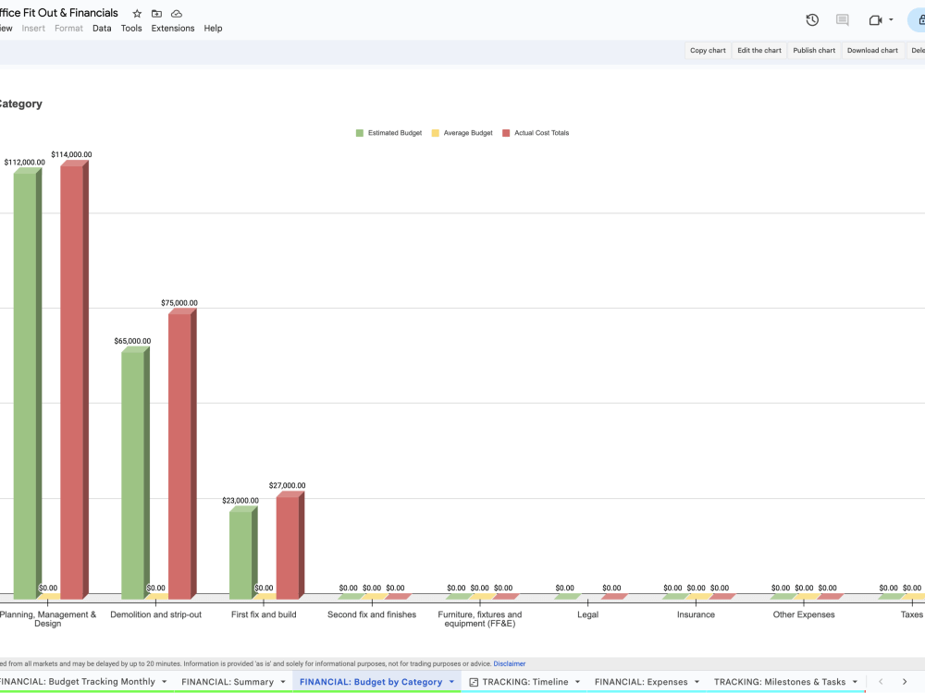Click the Other Expenses axis label

coord(804,614)
